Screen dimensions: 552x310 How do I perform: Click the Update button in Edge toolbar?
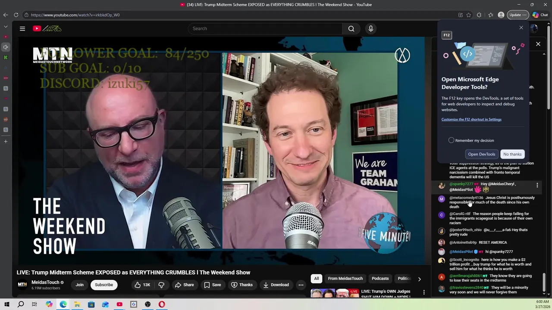[517, 15]
